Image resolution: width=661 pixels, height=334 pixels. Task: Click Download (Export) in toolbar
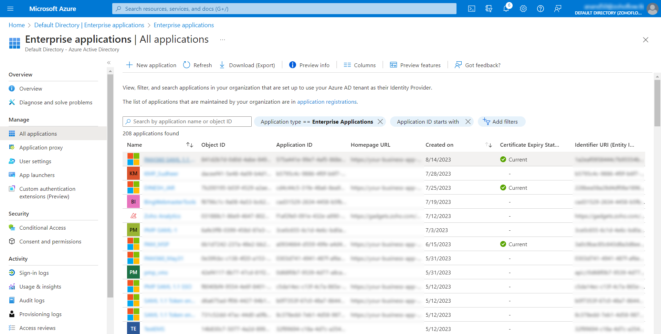coord(247,65)
